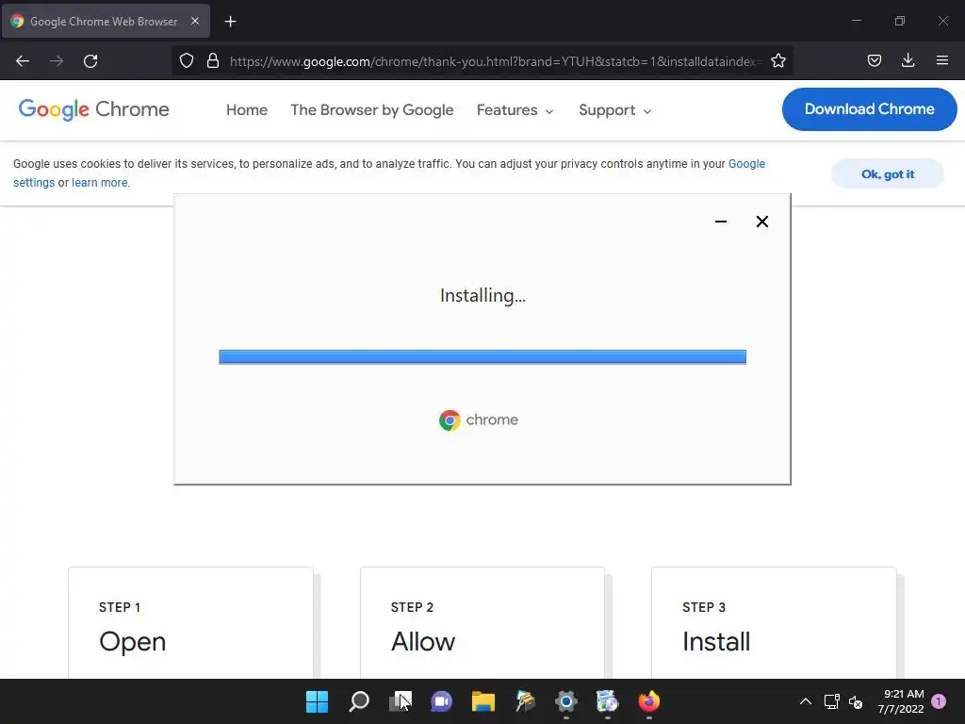Open the installer disc app on taskbar
Image resolution: width=965 pixels, height=724 pixels.
pyautogui.click(x=608, y=701)
